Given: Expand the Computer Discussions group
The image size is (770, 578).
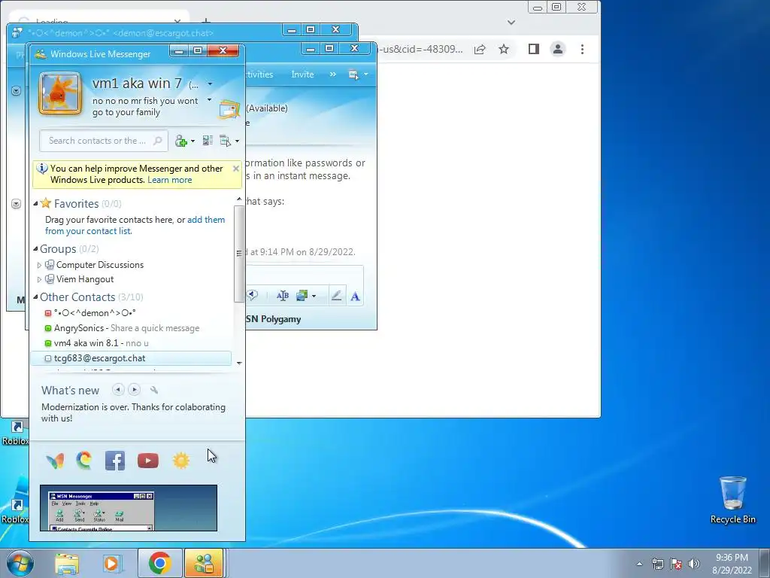Looking at the screenshot, I should 39,265.
